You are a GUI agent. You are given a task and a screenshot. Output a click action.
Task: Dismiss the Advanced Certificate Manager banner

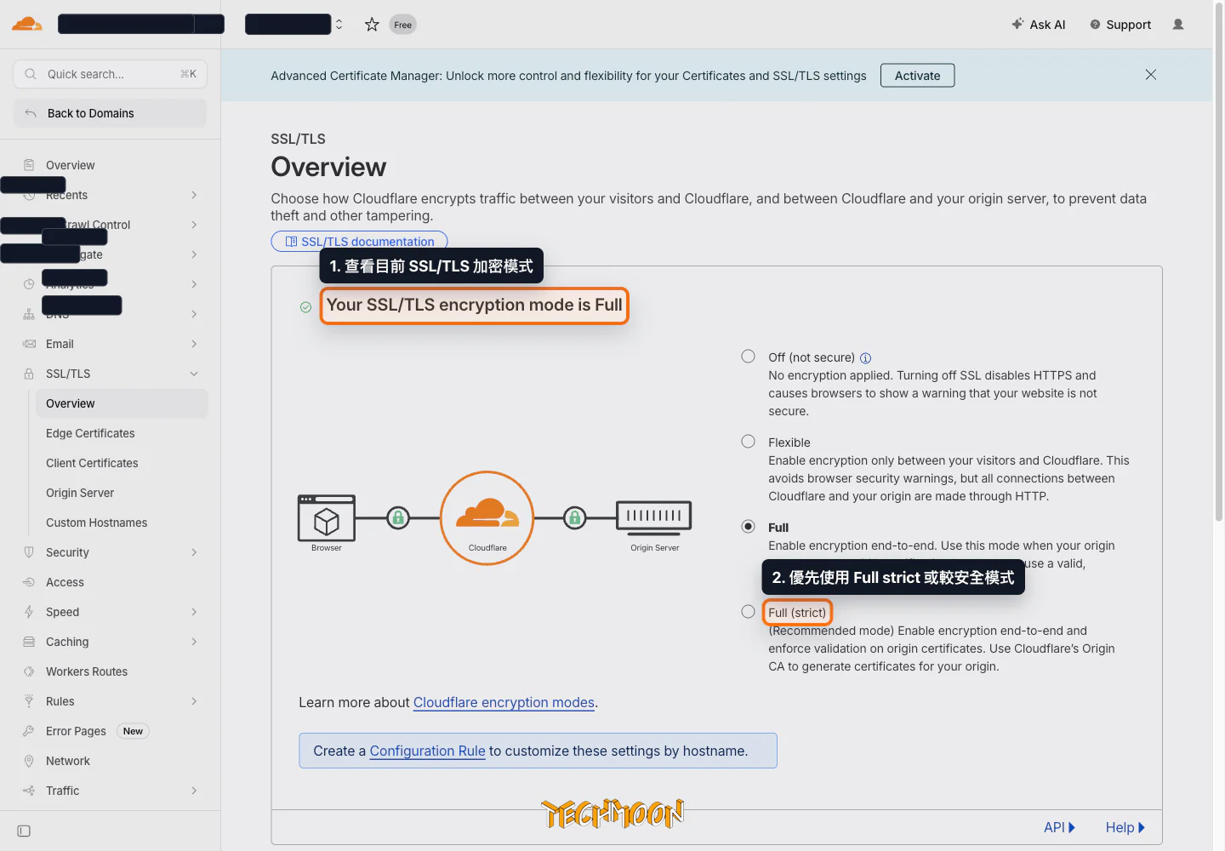pos(1150,75)
